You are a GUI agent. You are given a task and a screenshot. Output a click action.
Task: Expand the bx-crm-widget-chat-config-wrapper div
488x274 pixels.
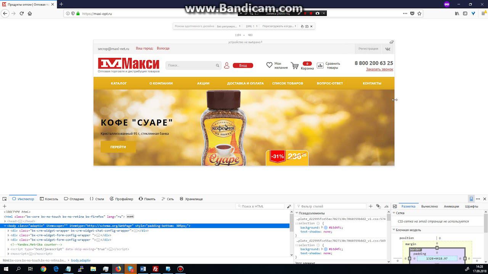(x=8, y=231)
